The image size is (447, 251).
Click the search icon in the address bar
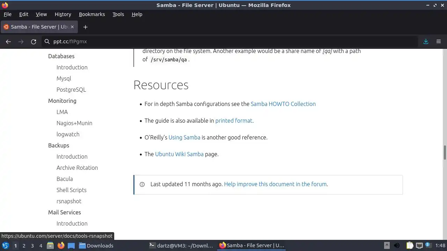coord(47,41)
